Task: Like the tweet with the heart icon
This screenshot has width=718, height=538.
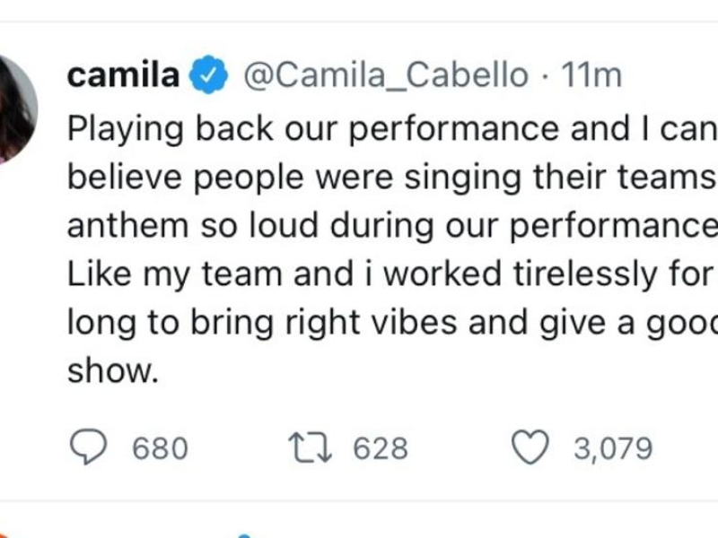Action: 530,447
